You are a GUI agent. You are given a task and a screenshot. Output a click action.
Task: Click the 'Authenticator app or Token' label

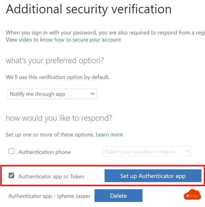pyautogui.click(x=51, y=176)
